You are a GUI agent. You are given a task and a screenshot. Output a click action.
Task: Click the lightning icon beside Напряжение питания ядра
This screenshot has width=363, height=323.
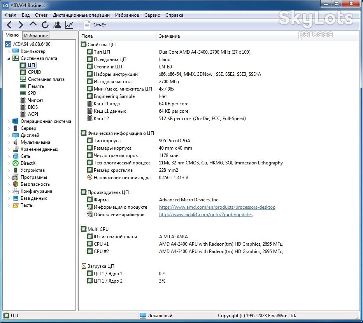(90, 177)
